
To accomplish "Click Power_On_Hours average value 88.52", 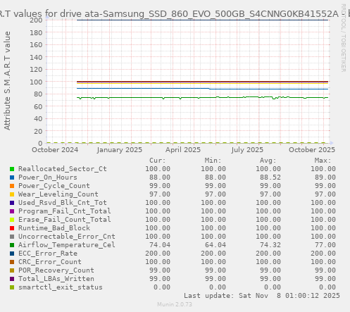I will click(x=270, y=177).
